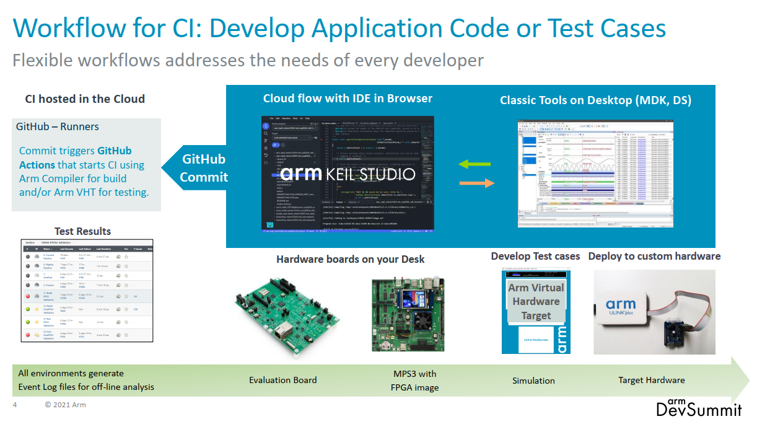Click the 'Simulation' label on the green arrow
The height and width of the screenshot is (424, 757).
click(x=533, y=381)
